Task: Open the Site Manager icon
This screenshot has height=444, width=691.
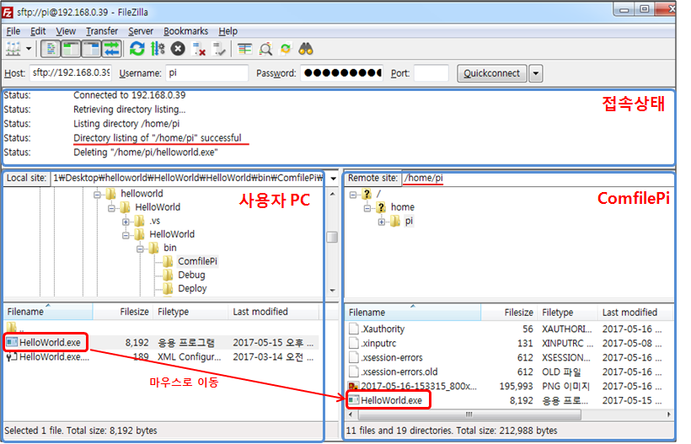Action: (13, 49)
